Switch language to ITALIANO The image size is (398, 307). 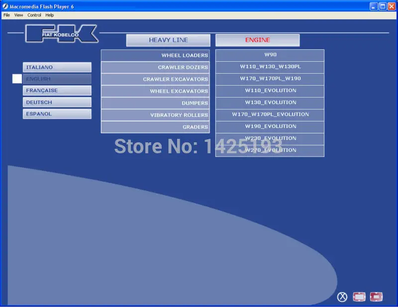coord(57,67)
